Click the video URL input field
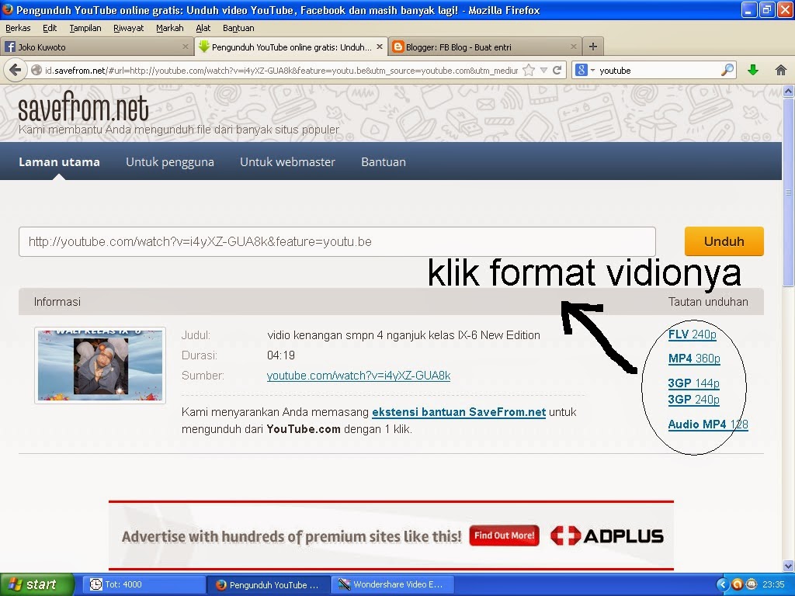This screenshot has width=795, height=596. (337, 242)
